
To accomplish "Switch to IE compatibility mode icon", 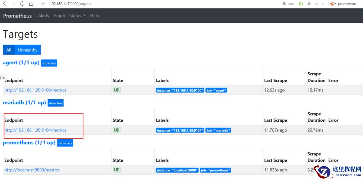I will [x=309, y=4].
